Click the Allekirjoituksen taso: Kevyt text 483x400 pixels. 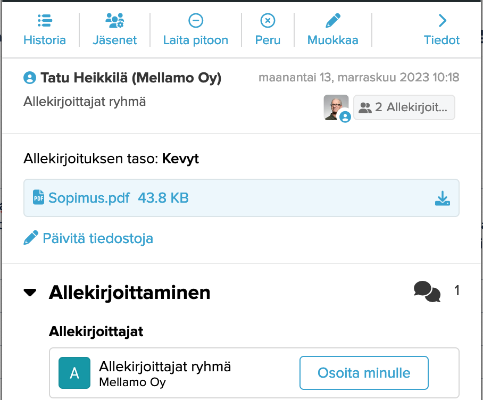111,159
